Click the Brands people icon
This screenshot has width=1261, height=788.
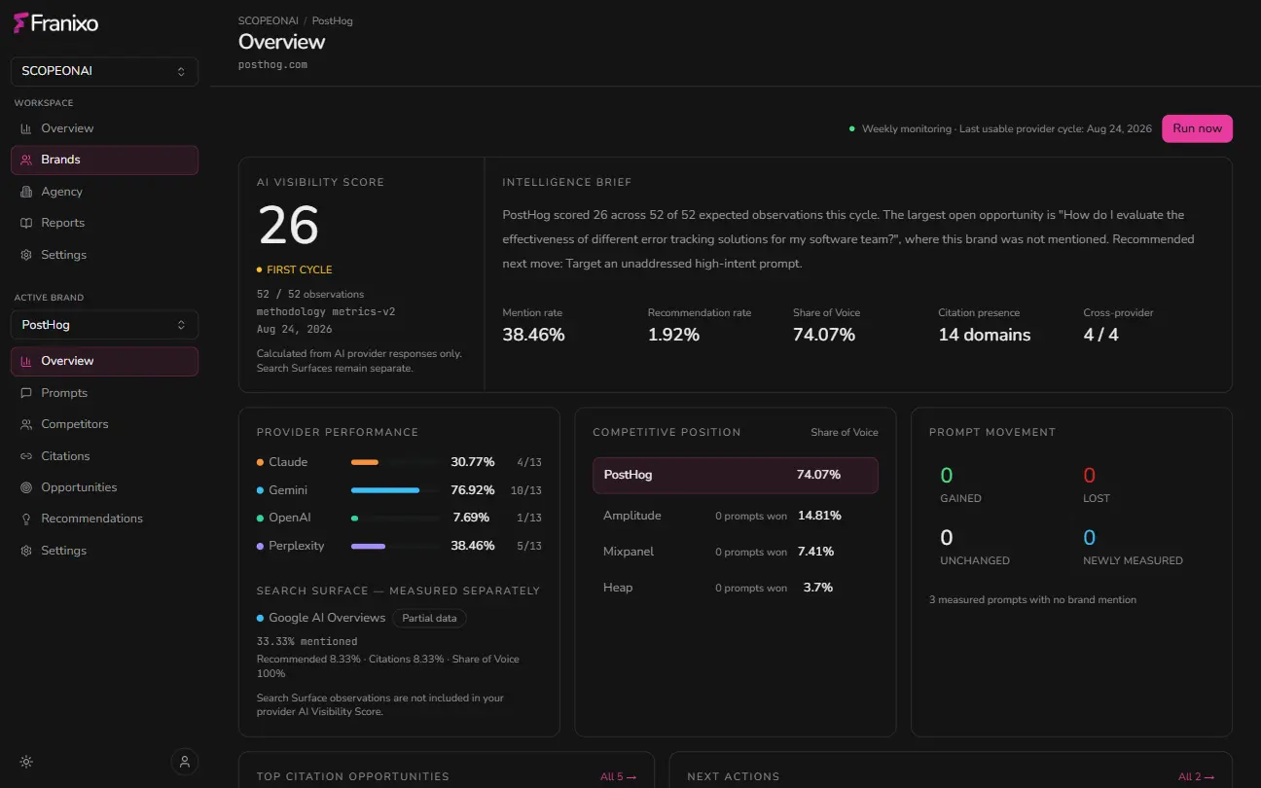pyautogui.click(x=26, y=160)
